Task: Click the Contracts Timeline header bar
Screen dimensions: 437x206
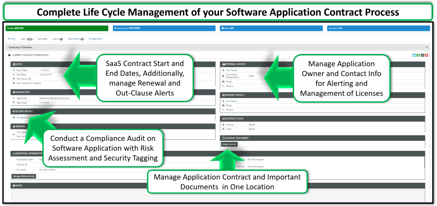Action: click(x=218, y=47)
